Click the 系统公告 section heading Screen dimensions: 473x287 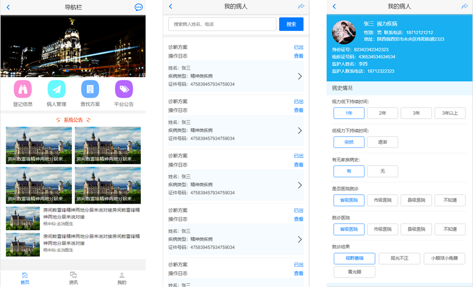click(73, 120)
